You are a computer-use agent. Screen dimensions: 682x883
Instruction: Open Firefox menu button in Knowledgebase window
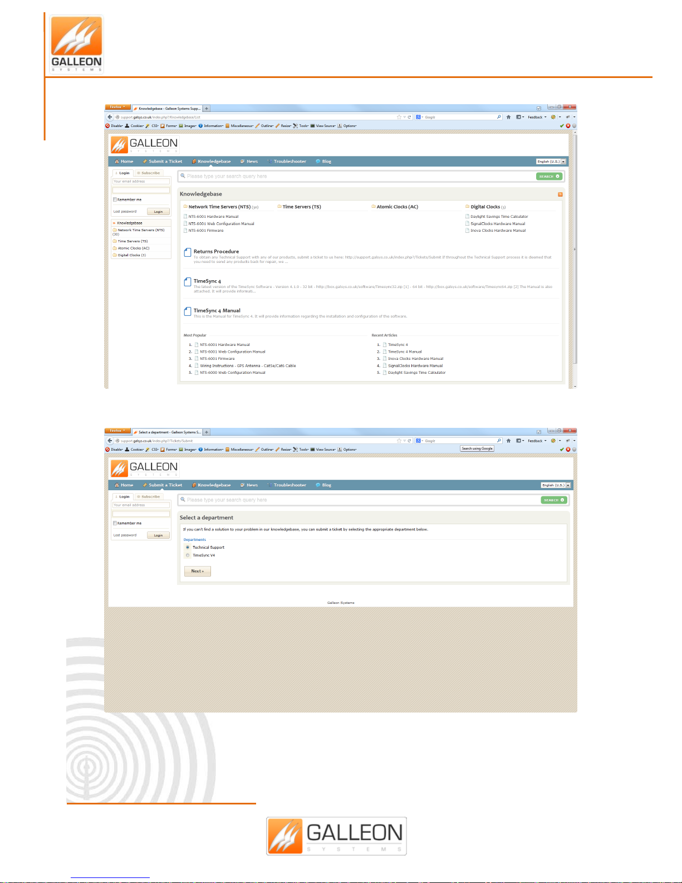pos(117,107)
